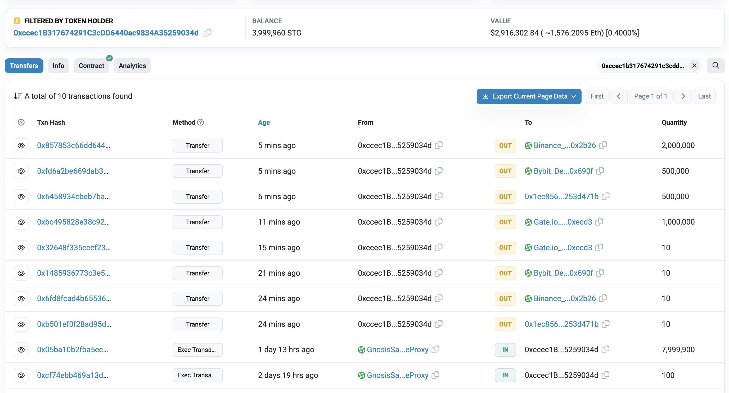This screenshot has height=393, width=729.
Task: Copy the token holder address at top
Action: click(x=208, y=33)
